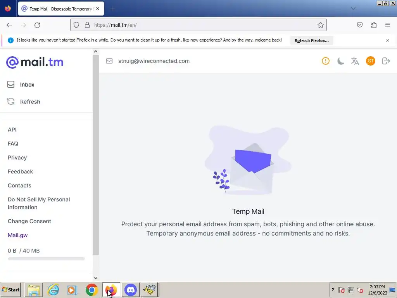This screenshot has height=298, width=397.
Task: Click the sidebar vertical scrollbar thumb
Action: pyautogui.click(x=96, y=155)
